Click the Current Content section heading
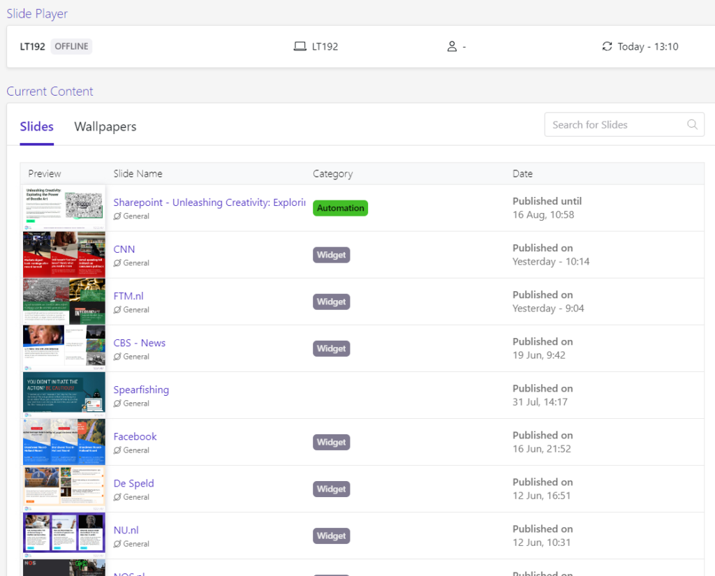Screen dimensions: 715x576 (50, 91)
